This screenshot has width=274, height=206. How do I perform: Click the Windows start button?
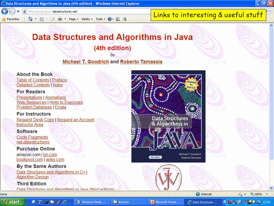pyautogui.click(x=13, y=202)
